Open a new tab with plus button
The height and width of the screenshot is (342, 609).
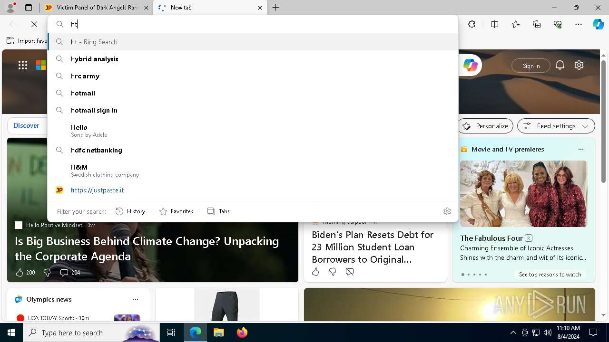pyautogui.click(x=276, y=8)
